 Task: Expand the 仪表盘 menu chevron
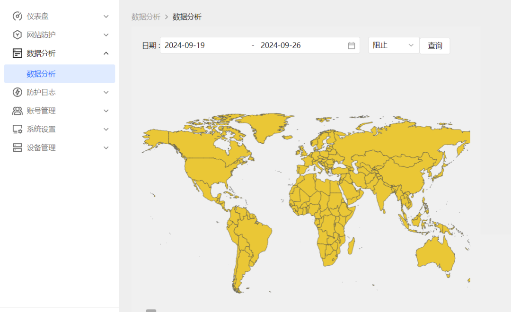106,16
